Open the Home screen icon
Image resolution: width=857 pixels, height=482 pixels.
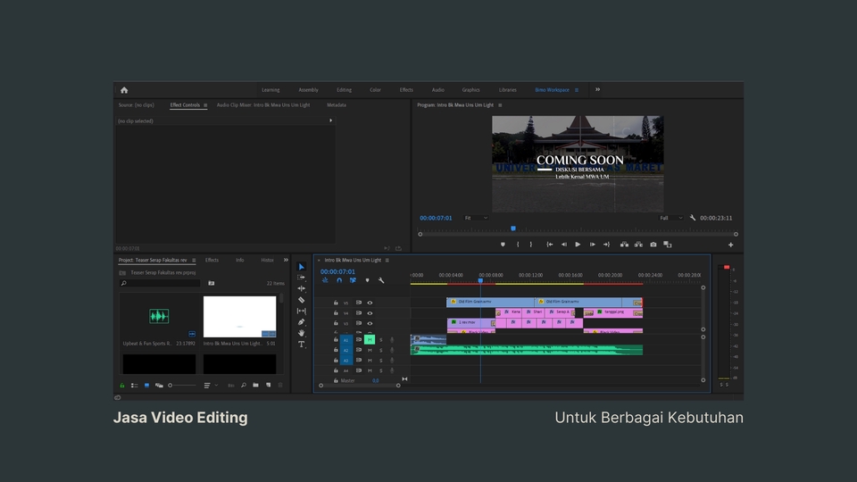click(124, 90)
